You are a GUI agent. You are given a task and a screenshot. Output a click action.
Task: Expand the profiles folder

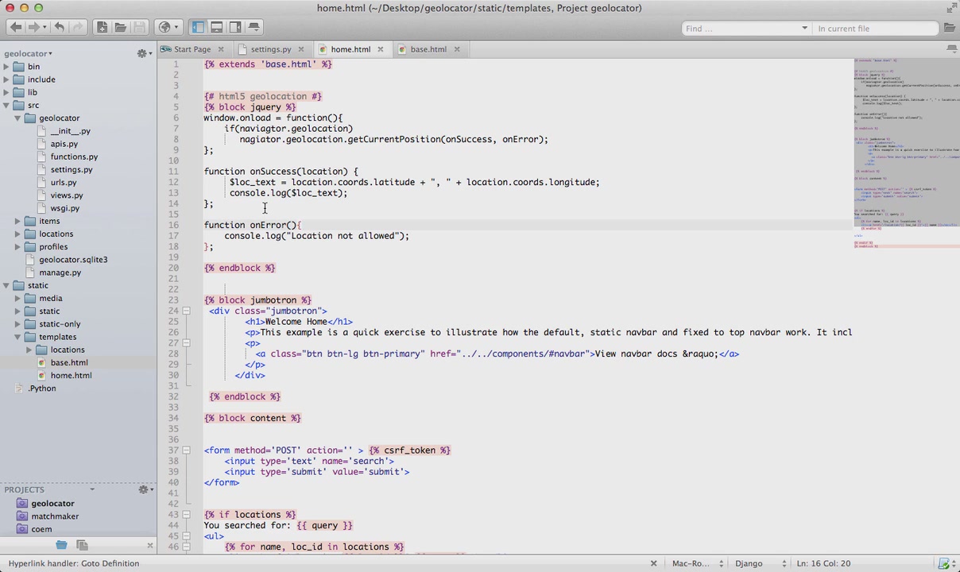pos(17,247)
